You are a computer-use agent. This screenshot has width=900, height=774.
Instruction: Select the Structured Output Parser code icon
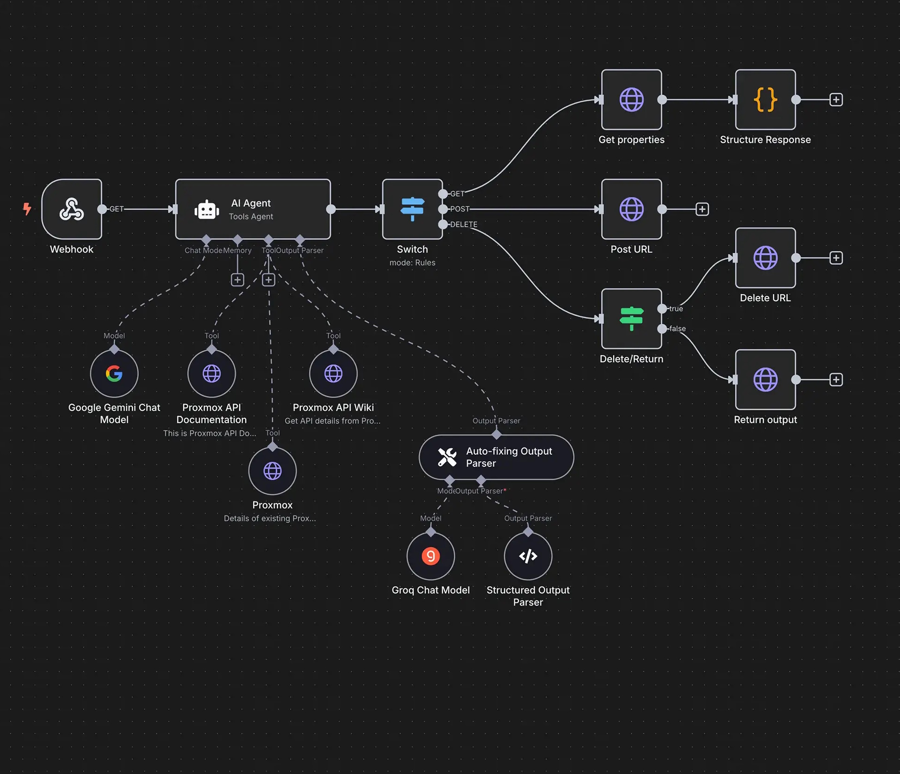(527, 556)
